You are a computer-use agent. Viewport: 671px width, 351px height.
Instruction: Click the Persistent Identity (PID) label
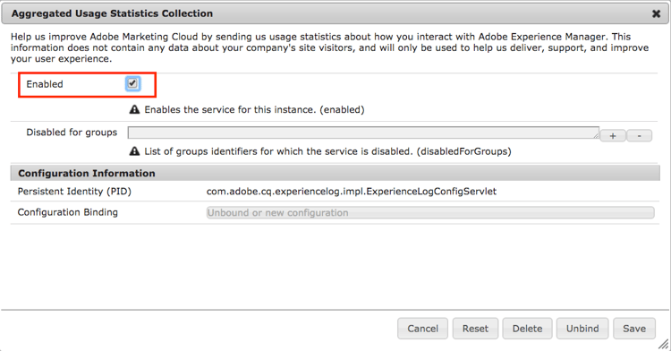coord(74,192)
